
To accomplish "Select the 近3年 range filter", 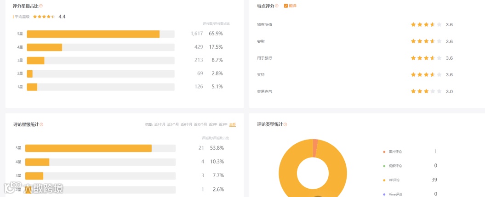I will 223,125.
